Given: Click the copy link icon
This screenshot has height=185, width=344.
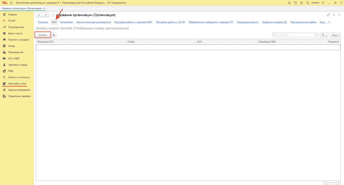Looking at the screenshot, I should (328, 15).
